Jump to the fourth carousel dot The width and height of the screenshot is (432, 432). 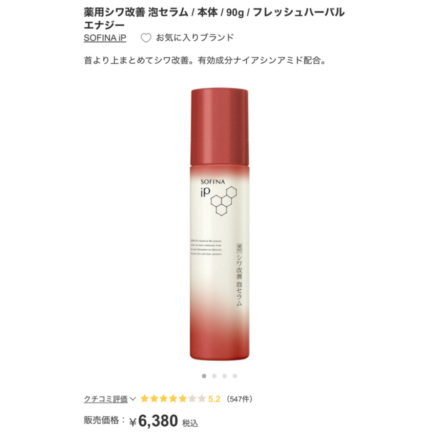(235, 376)
